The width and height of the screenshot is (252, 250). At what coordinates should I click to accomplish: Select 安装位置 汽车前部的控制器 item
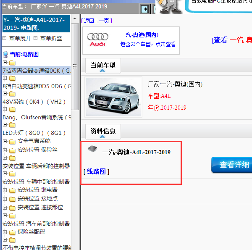[36, 224]
